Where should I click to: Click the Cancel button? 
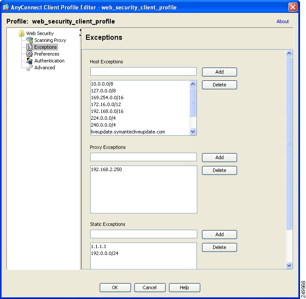[x=150, y=288]
